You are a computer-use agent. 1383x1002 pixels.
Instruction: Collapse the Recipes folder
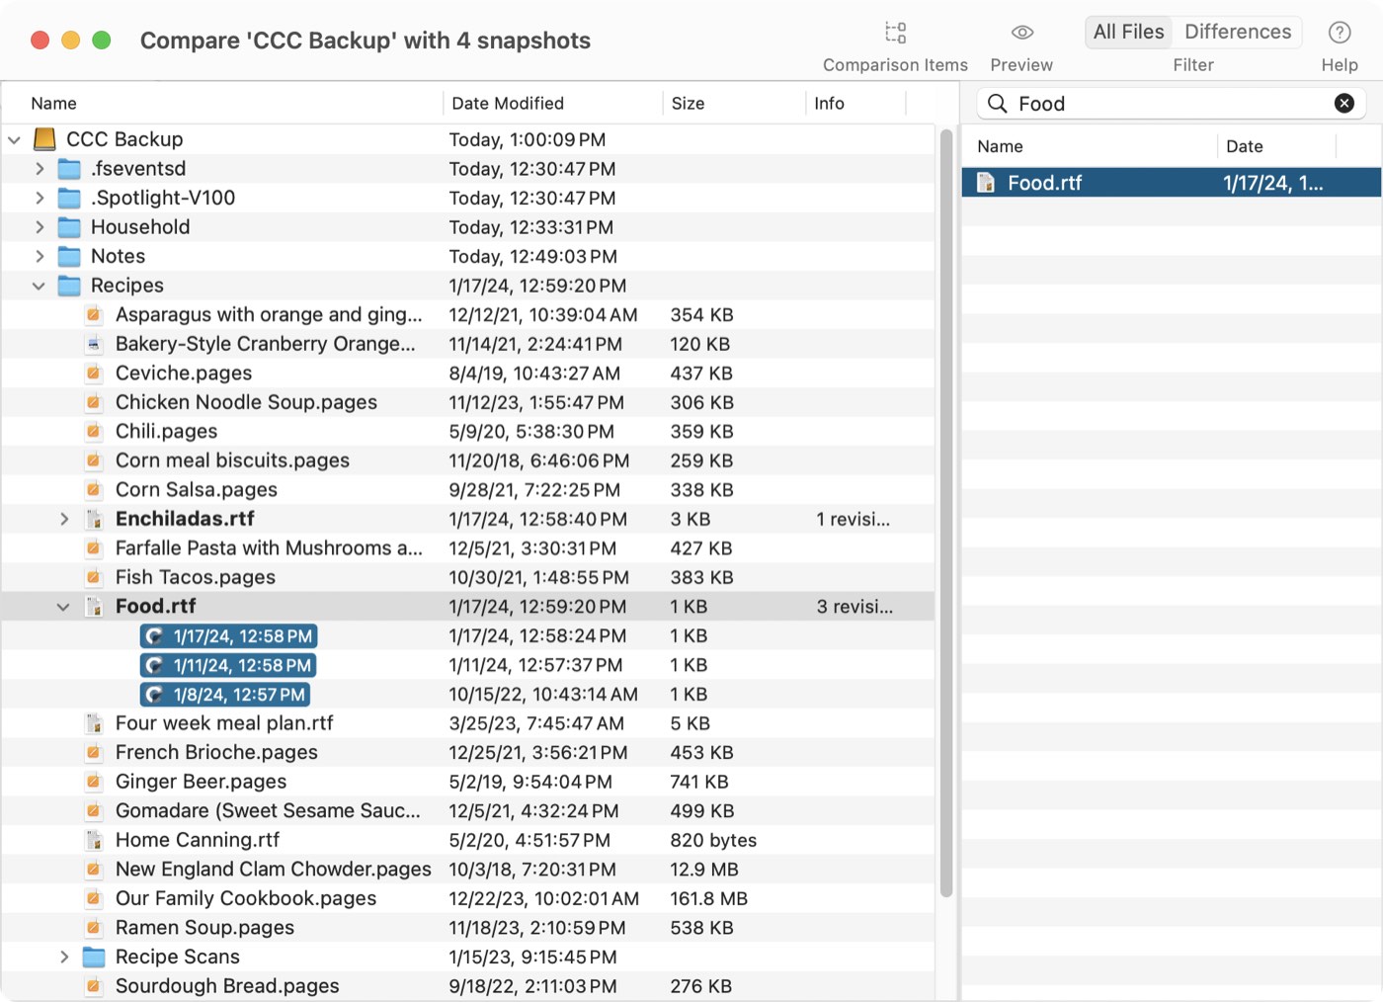click(x=39, y=286)
